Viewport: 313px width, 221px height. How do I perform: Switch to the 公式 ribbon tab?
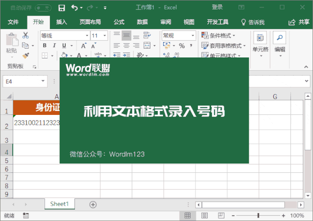coord(119,22)
